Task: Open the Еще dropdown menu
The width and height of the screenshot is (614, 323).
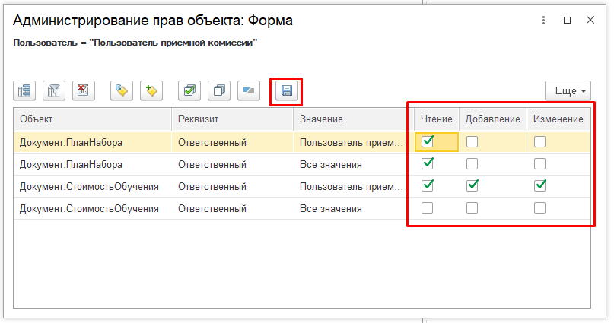Action: click(568, 90)
